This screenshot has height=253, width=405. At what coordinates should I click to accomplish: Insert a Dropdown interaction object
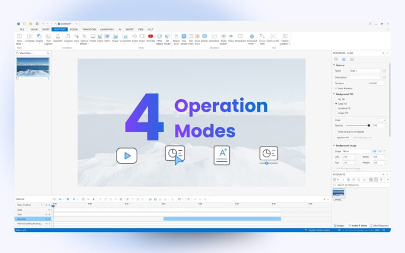[240, 38]
